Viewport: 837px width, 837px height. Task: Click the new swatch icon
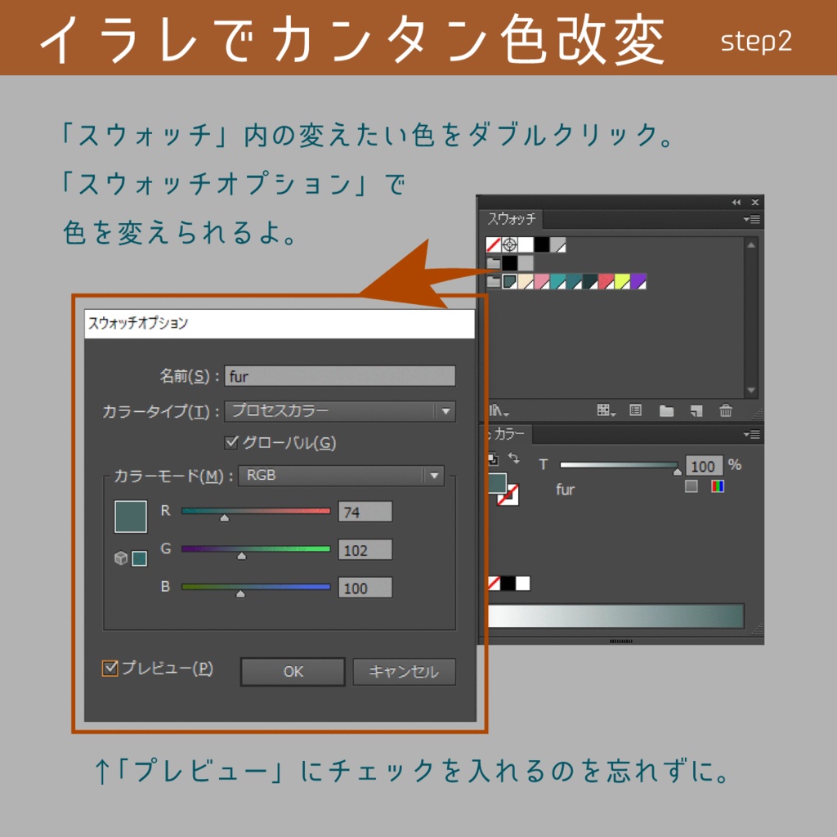point(697,410)
